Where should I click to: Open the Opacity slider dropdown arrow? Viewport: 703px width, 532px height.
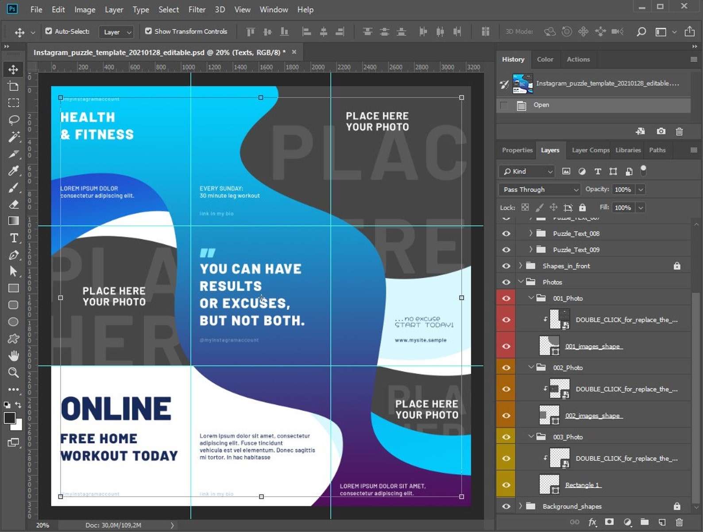pyautogui.click(x=641, y=189)
